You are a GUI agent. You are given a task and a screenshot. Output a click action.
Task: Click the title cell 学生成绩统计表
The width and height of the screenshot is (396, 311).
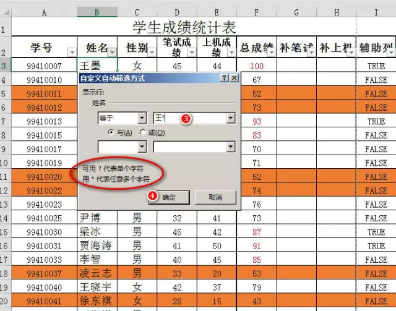pyautogui.click(x=184, y=27)
